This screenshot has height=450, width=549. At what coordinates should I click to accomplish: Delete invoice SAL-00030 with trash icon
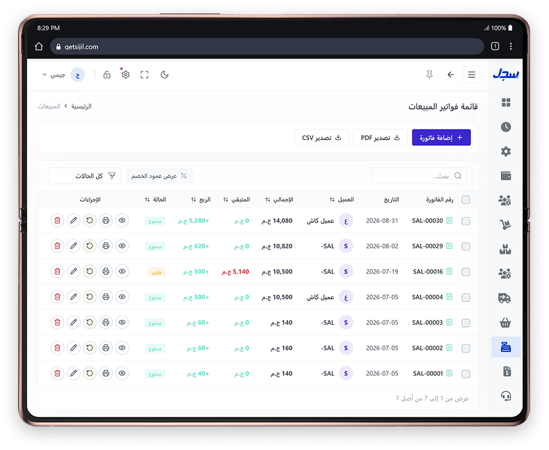point(58,220)
